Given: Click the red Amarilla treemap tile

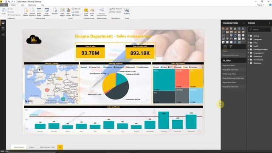Looking at the screenshot, I should tap(182, 78).
